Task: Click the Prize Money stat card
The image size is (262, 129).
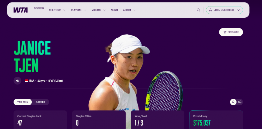Action: coord(216,120)
